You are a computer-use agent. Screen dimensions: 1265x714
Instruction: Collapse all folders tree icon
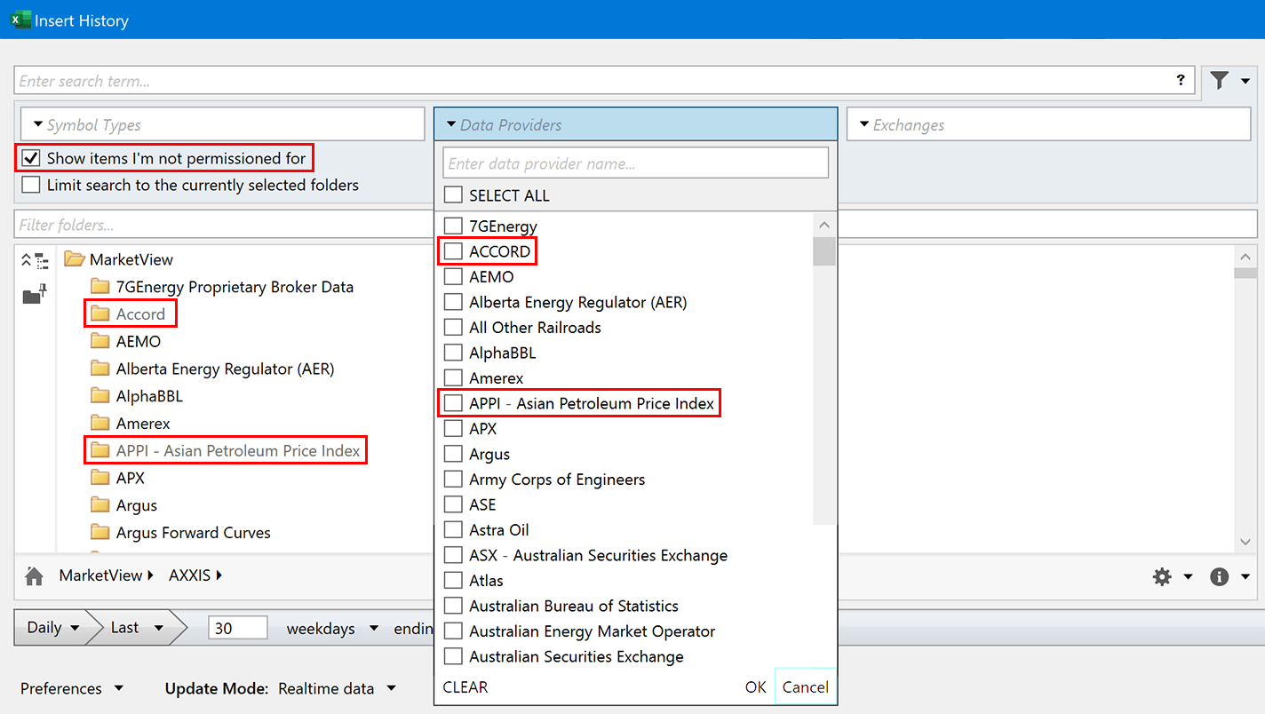(35, 260)
